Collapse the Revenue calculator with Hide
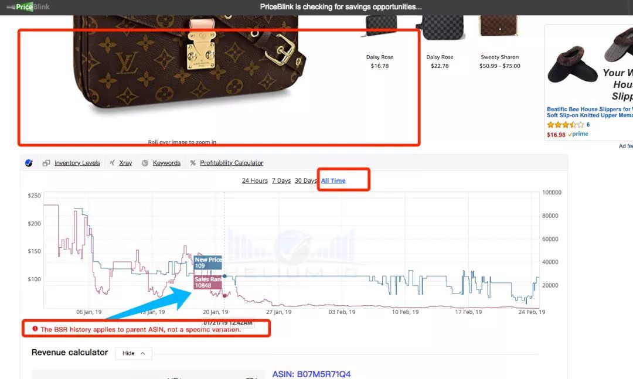Viewport: 633px width, 379px height. point(134,353)
